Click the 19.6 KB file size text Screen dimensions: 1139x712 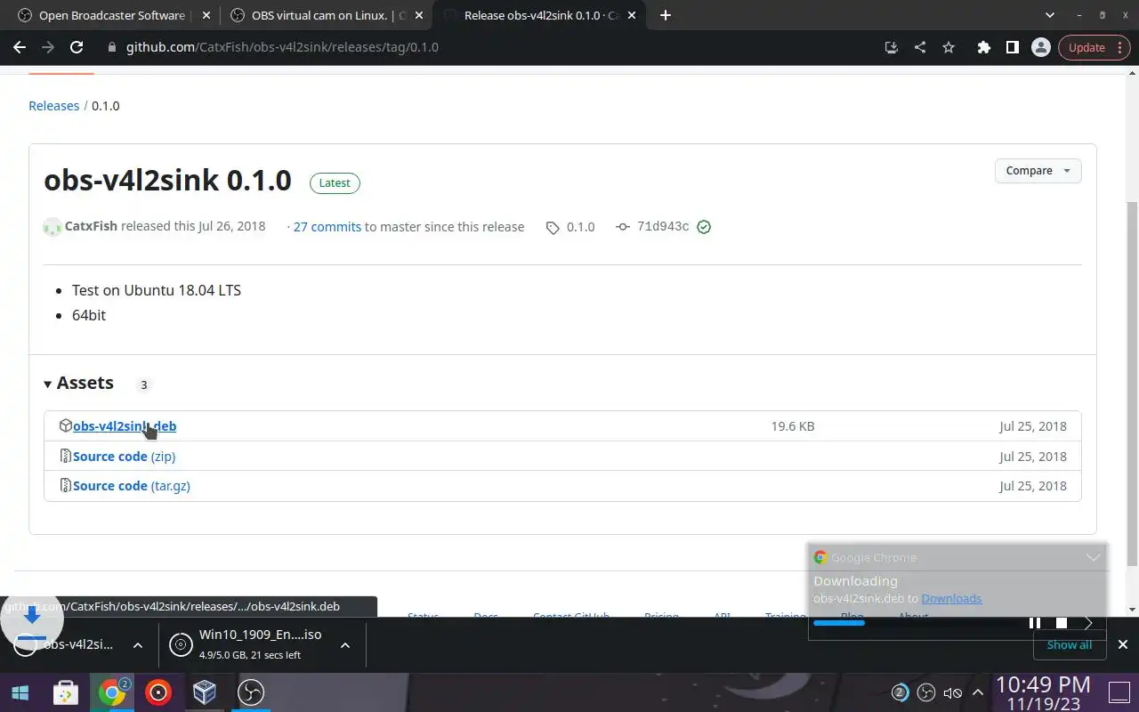tap(793, 426)
